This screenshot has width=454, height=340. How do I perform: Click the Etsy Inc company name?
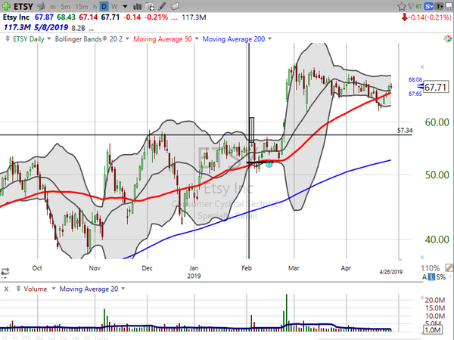click(16, 17)
